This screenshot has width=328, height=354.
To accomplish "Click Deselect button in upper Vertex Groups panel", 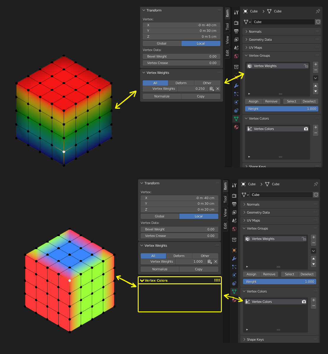I will click(x=309, y=101).
